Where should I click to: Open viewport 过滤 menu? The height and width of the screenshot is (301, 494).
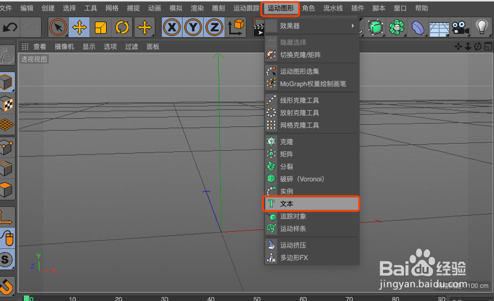[132, 47]
